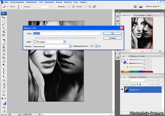Image resolution: width=165 pixels, height=116 pixels.
Task: Switch to the Гистограмма tab
Action: (x=139, y=15)
